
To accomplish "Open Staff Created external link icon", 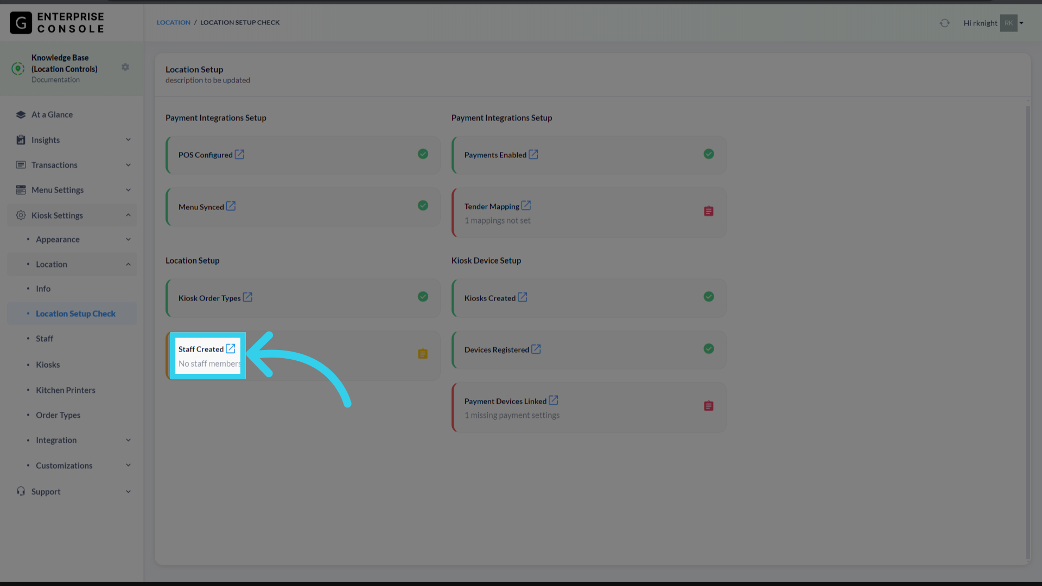I will pyautogui.click(x=231, y=348).
